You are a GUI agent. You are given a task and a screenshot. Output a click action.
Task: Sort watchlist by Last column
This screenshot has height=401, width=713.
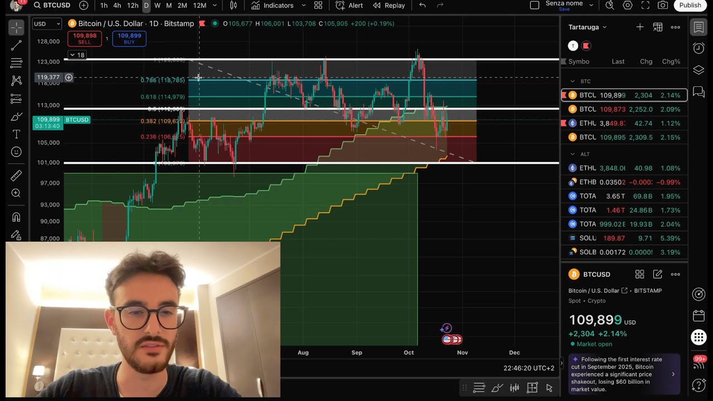pyautogui.click(x=618, y=62)
